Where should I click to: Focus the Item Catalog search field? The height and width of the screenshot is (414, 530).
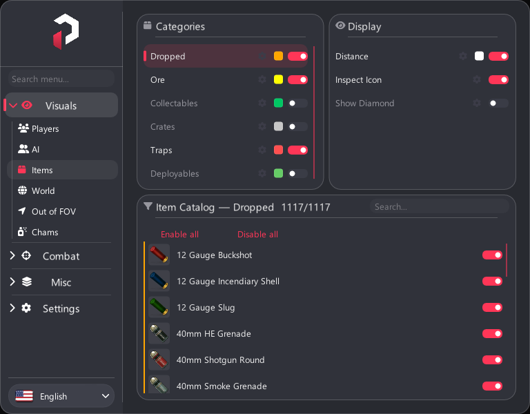(x=440, y=206)
